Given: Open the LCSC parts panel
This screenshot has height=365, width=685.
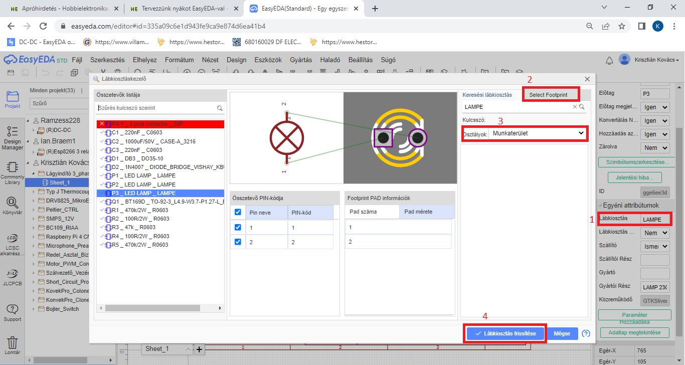Looking at the screenshot, I should click(13, 244).
